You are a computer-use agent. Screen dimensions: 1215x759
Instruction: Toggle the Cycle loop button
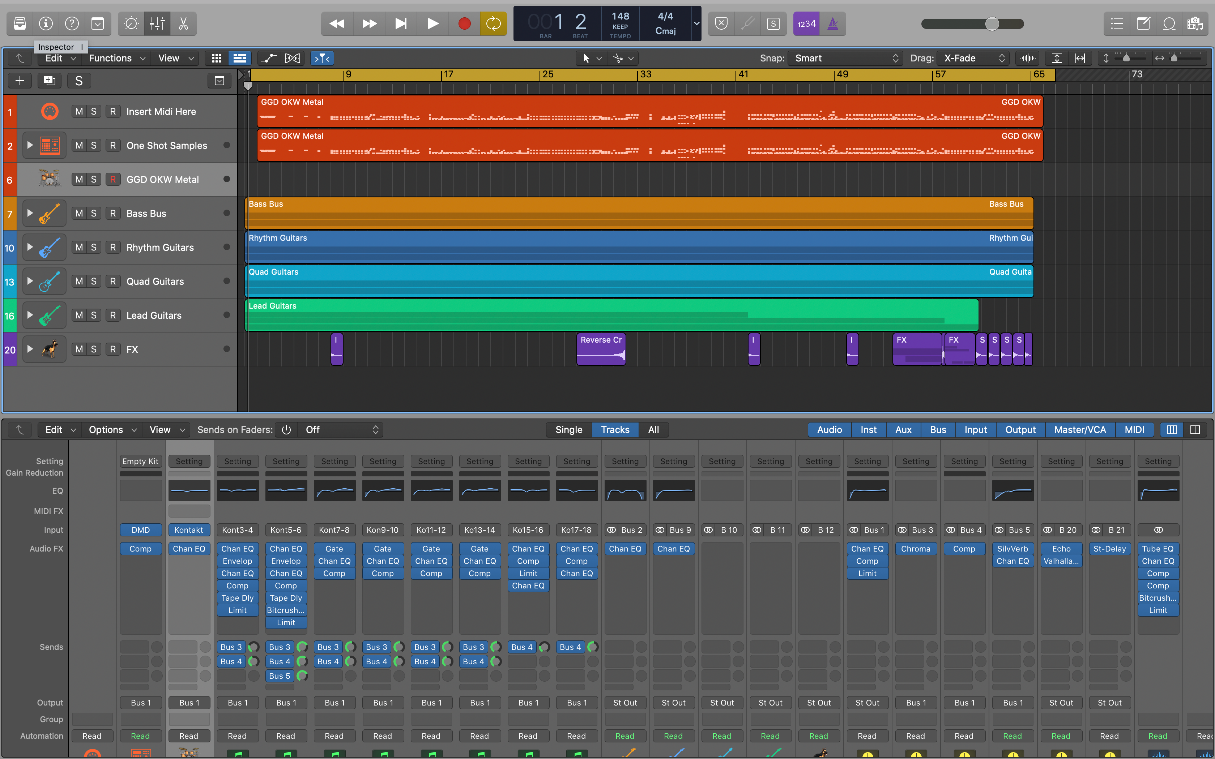click(x=493, y=23)
